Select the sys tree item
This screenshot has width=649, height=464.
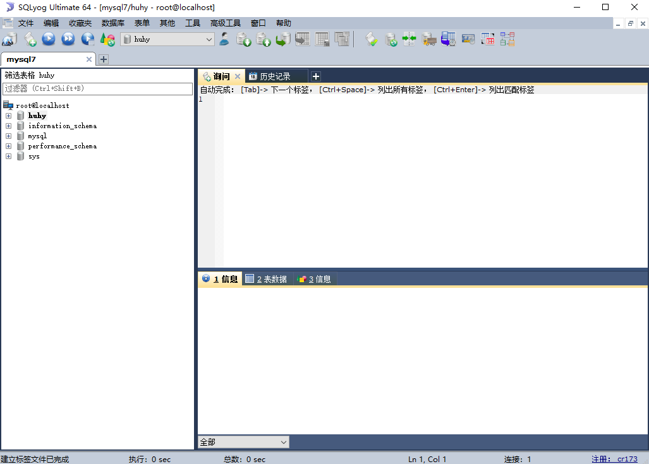(34, 157)
